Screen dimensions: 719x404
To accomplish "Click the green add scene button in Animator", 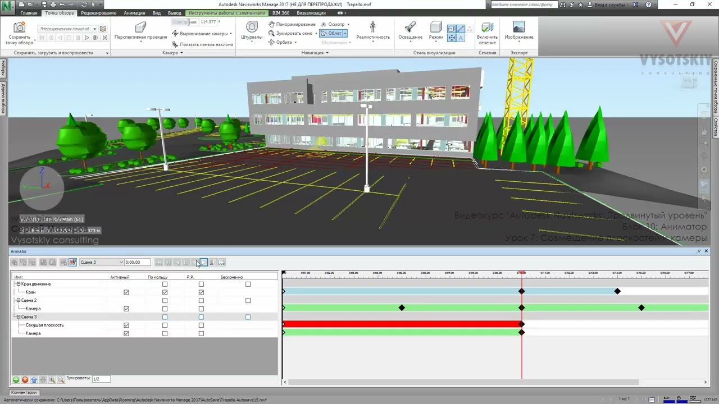I will tap(16, 380).
